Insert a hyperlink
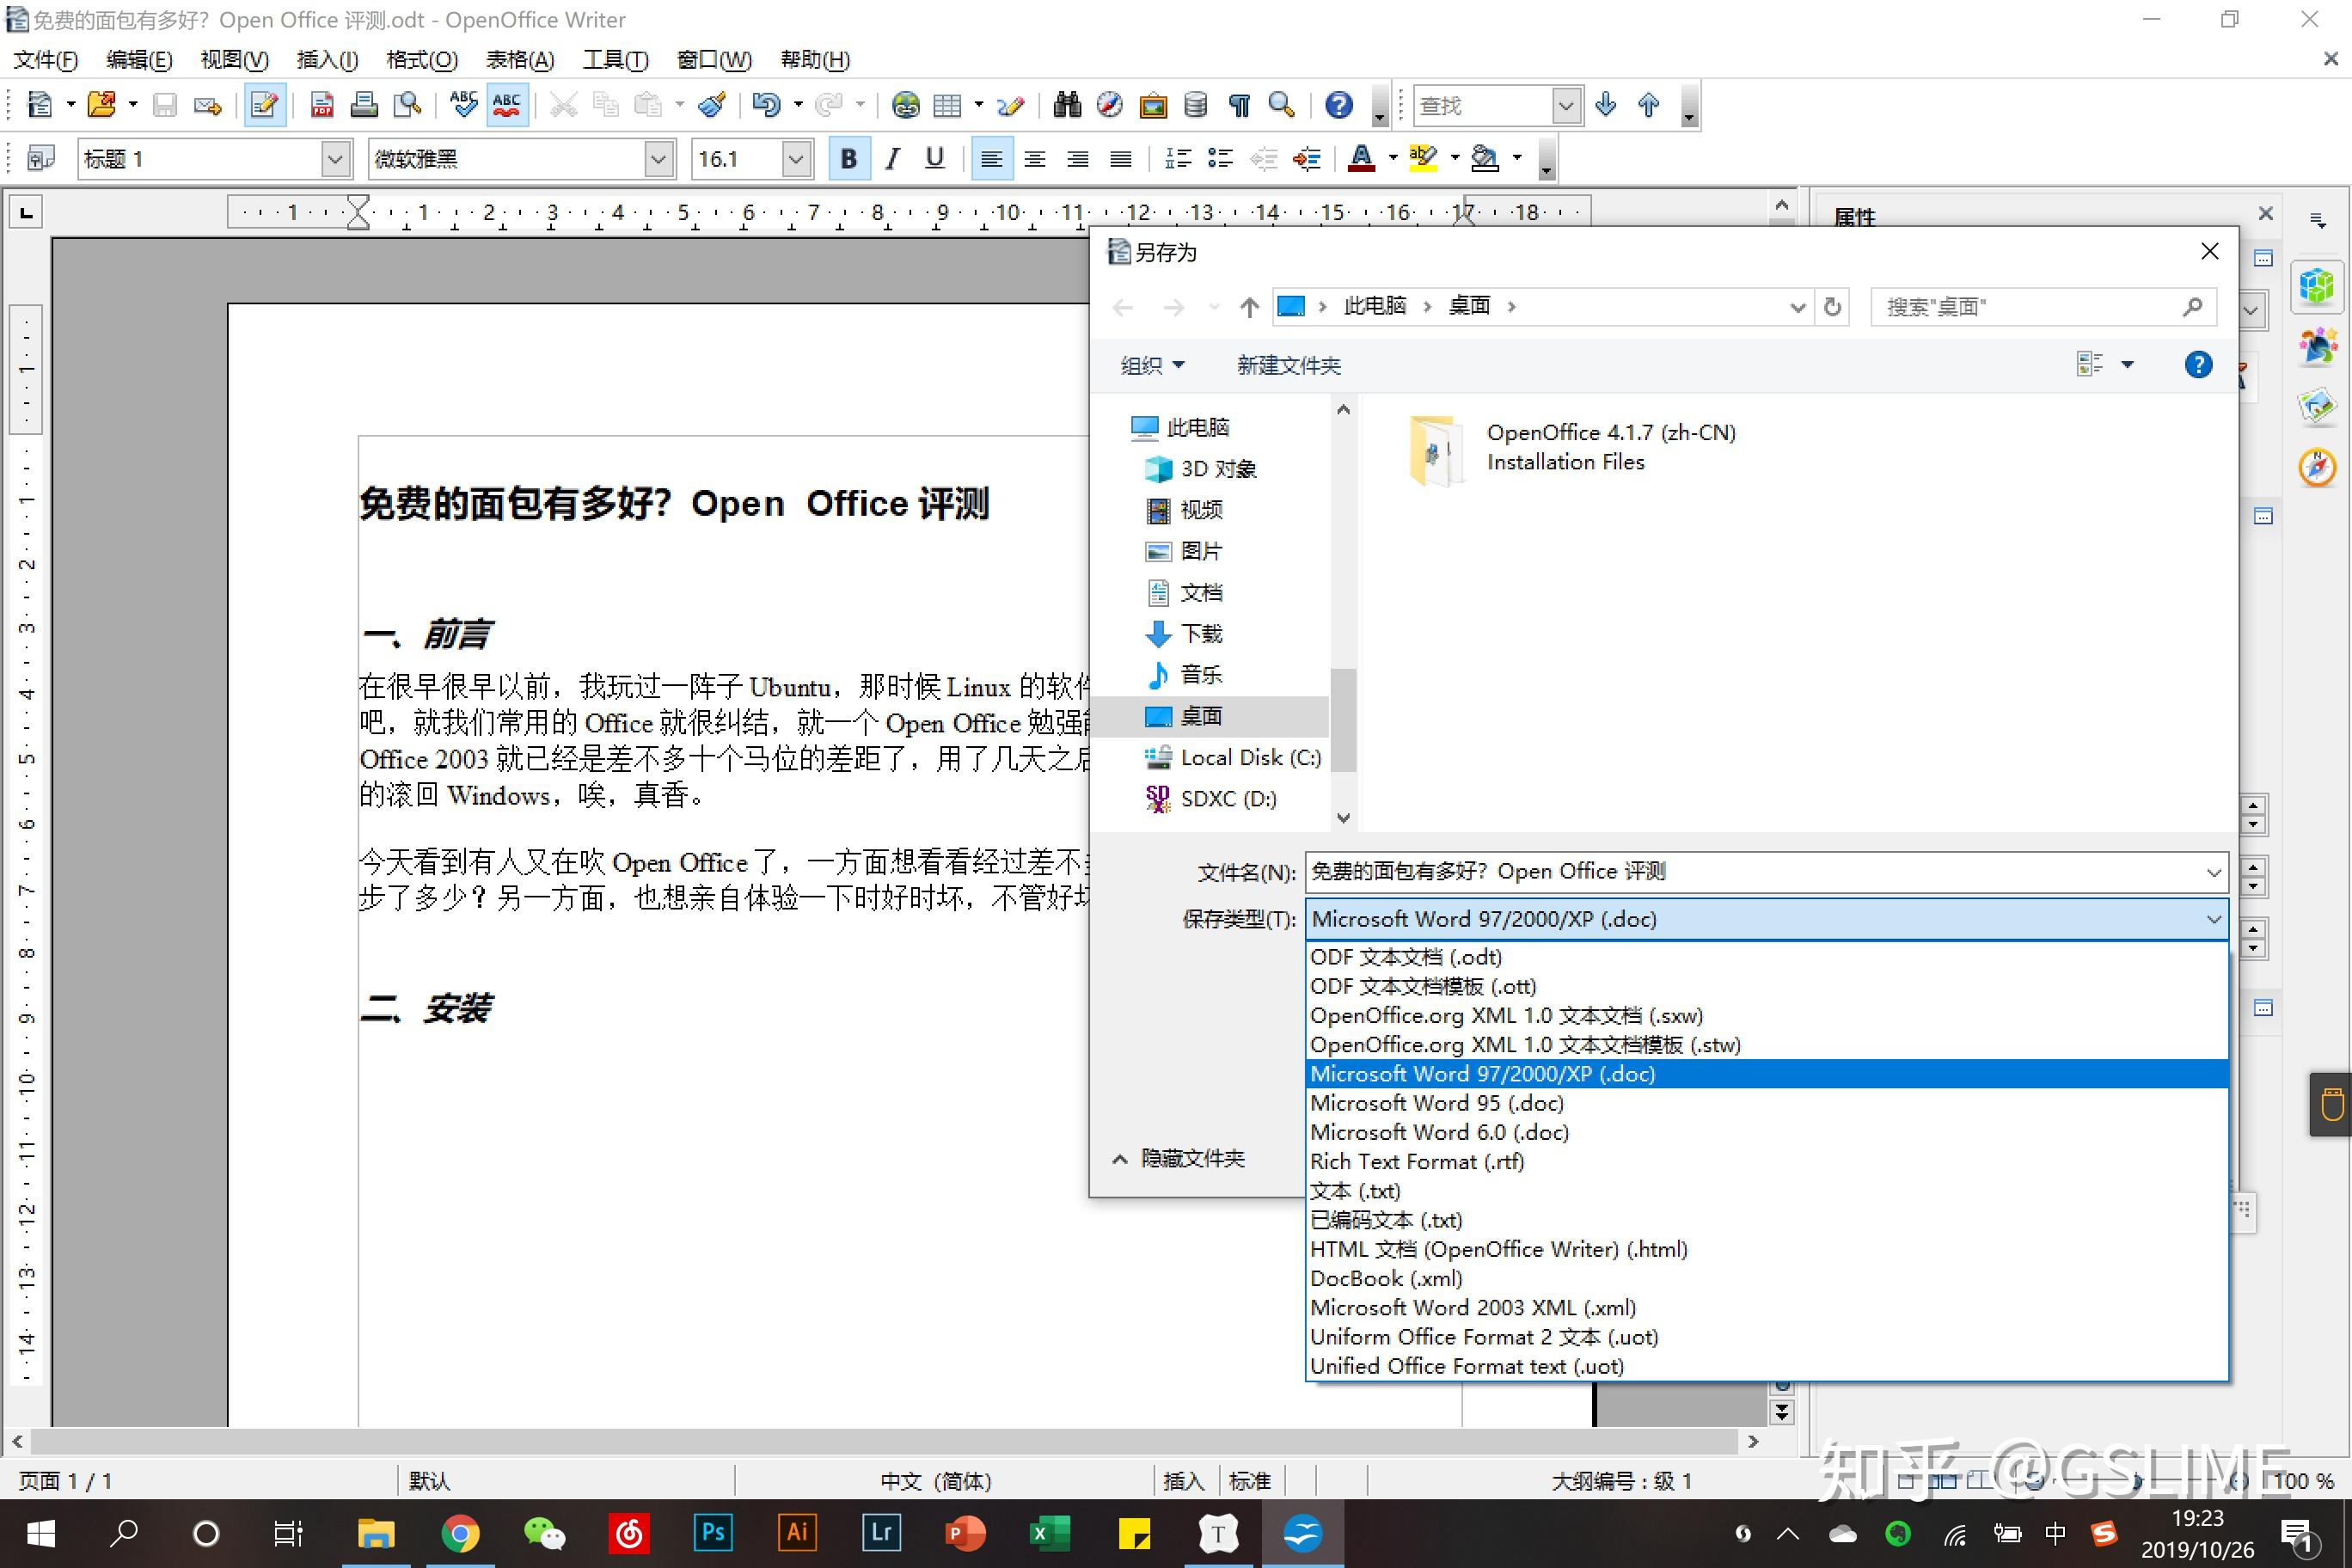Viewport: 2352px width, 1568px height. (x=906, y=104)
